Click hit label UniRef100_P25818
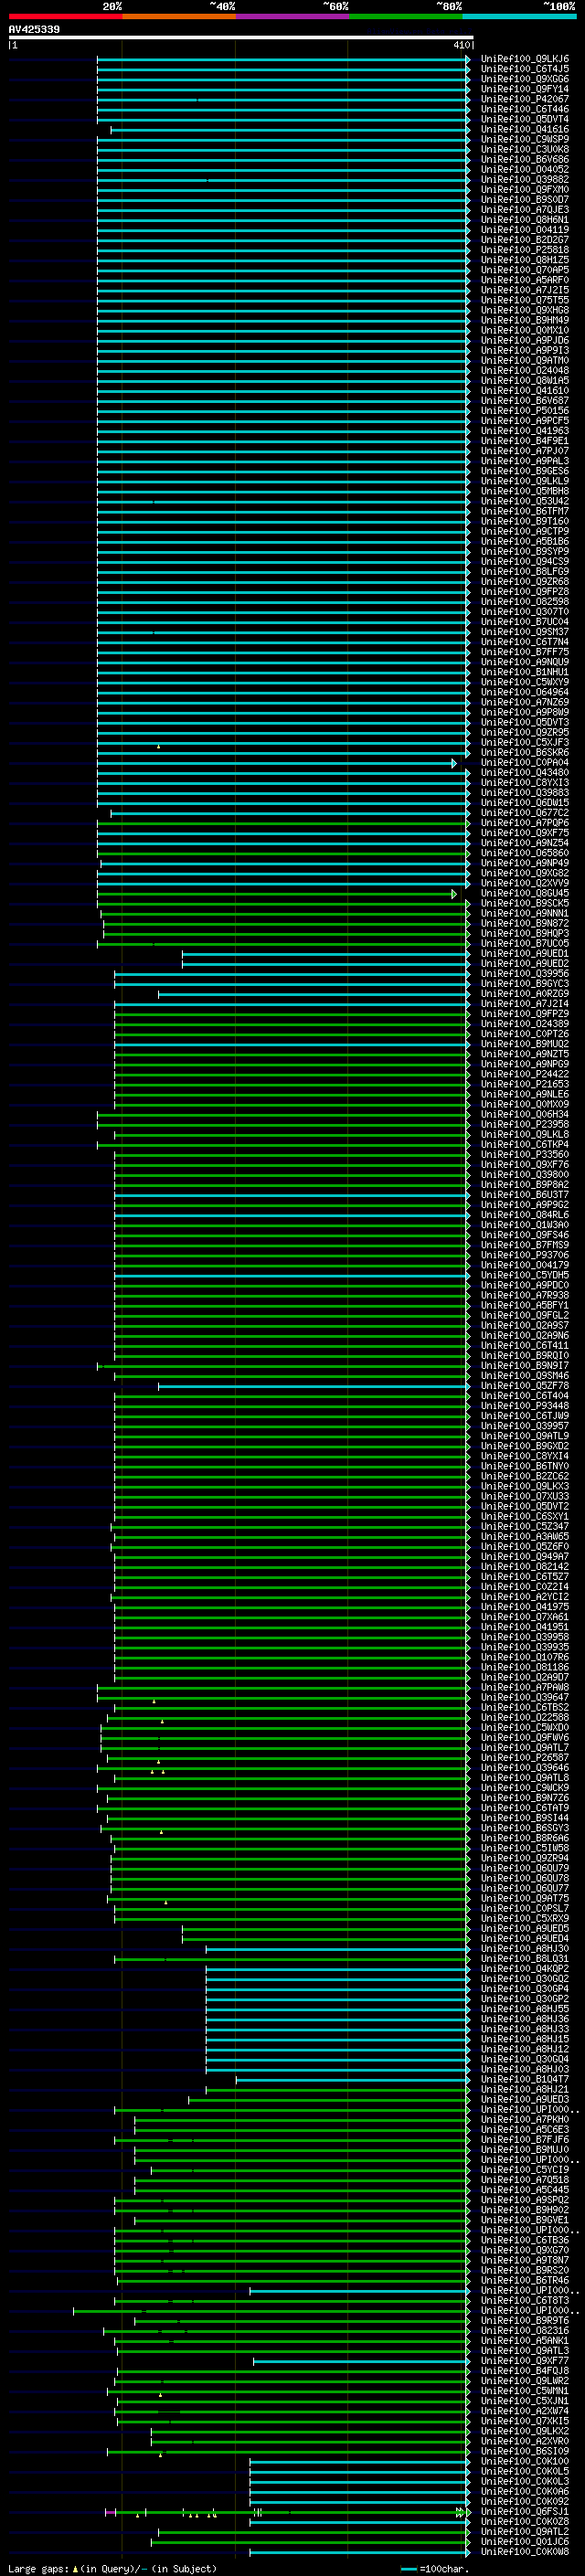The height and width of the screenshot is (2576, 585). click(525, 250)
